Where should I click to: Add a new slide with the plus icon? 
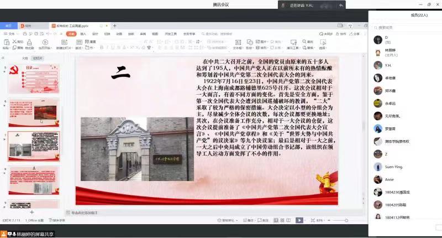[31, 212]
